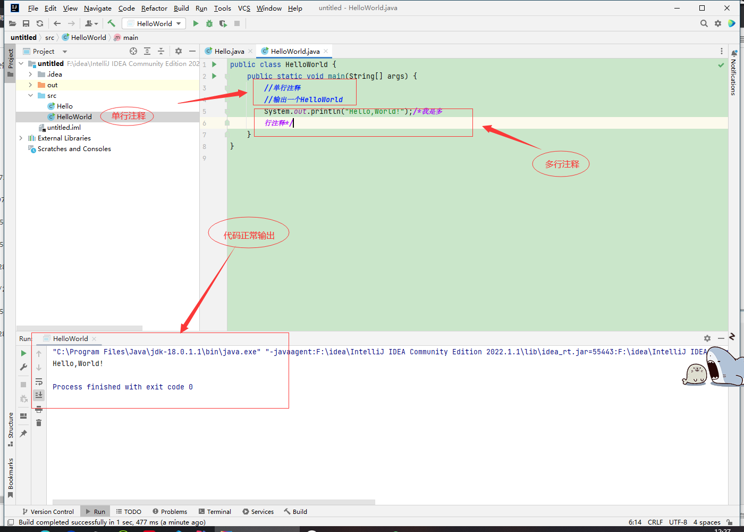Collapse all in the Project panel
This screenshot has height=532, width=744.
point(161,51)
